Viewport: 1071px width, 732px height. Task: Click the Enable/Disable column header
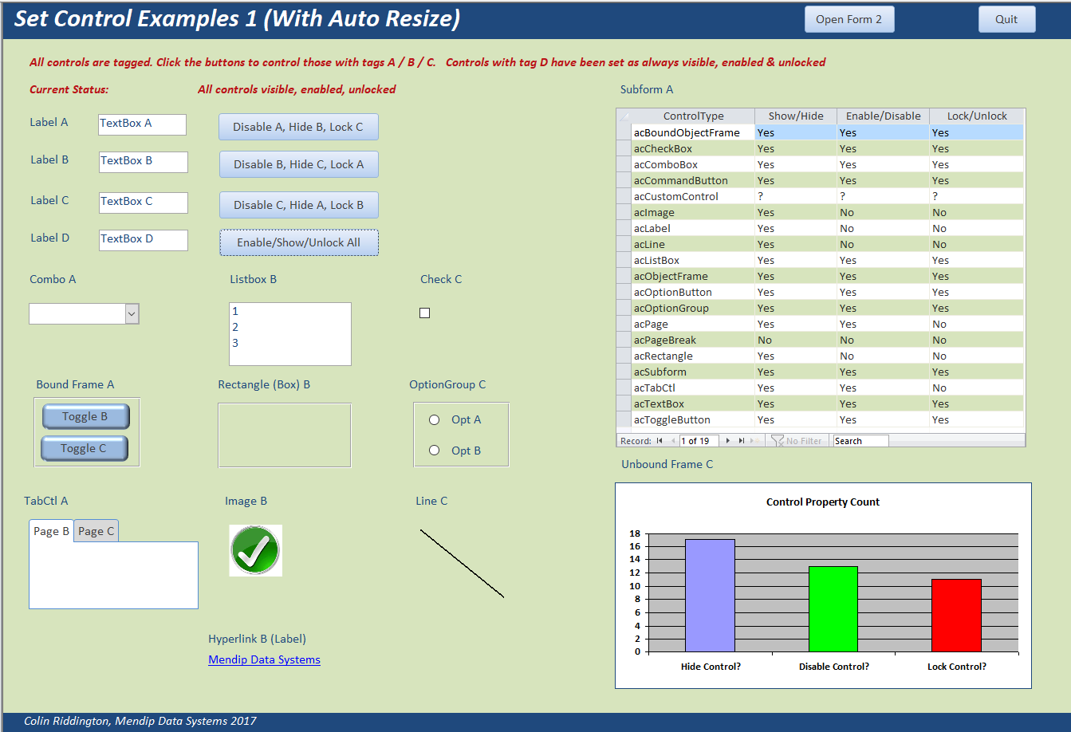[883, 116]
